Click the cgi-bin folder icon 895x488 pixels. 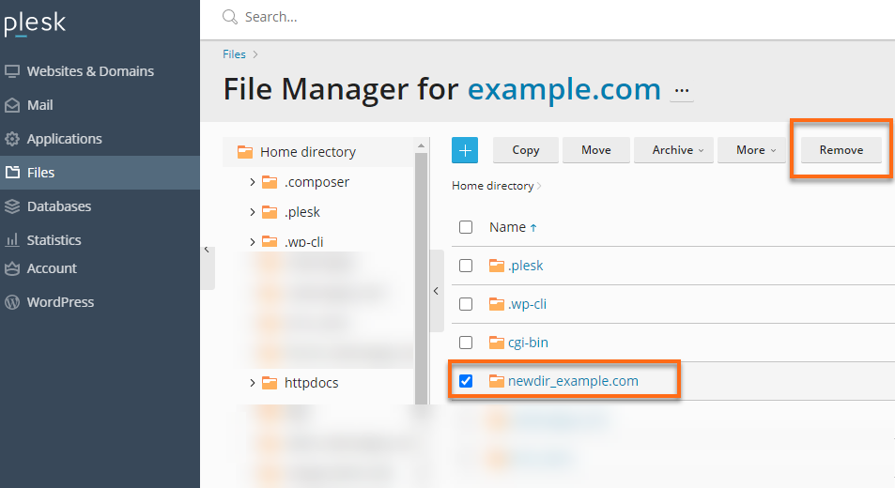(497, 342)
